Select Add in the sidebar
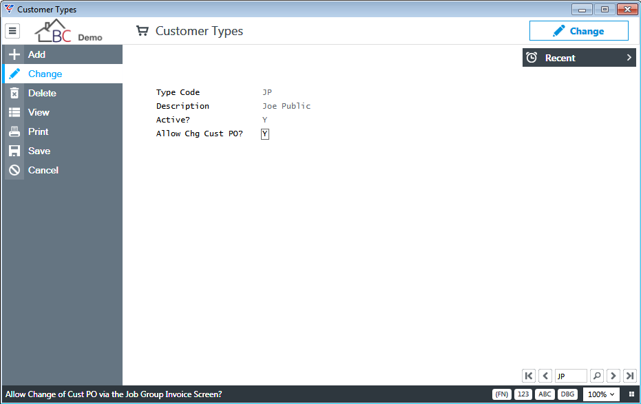 click(63, 54)
